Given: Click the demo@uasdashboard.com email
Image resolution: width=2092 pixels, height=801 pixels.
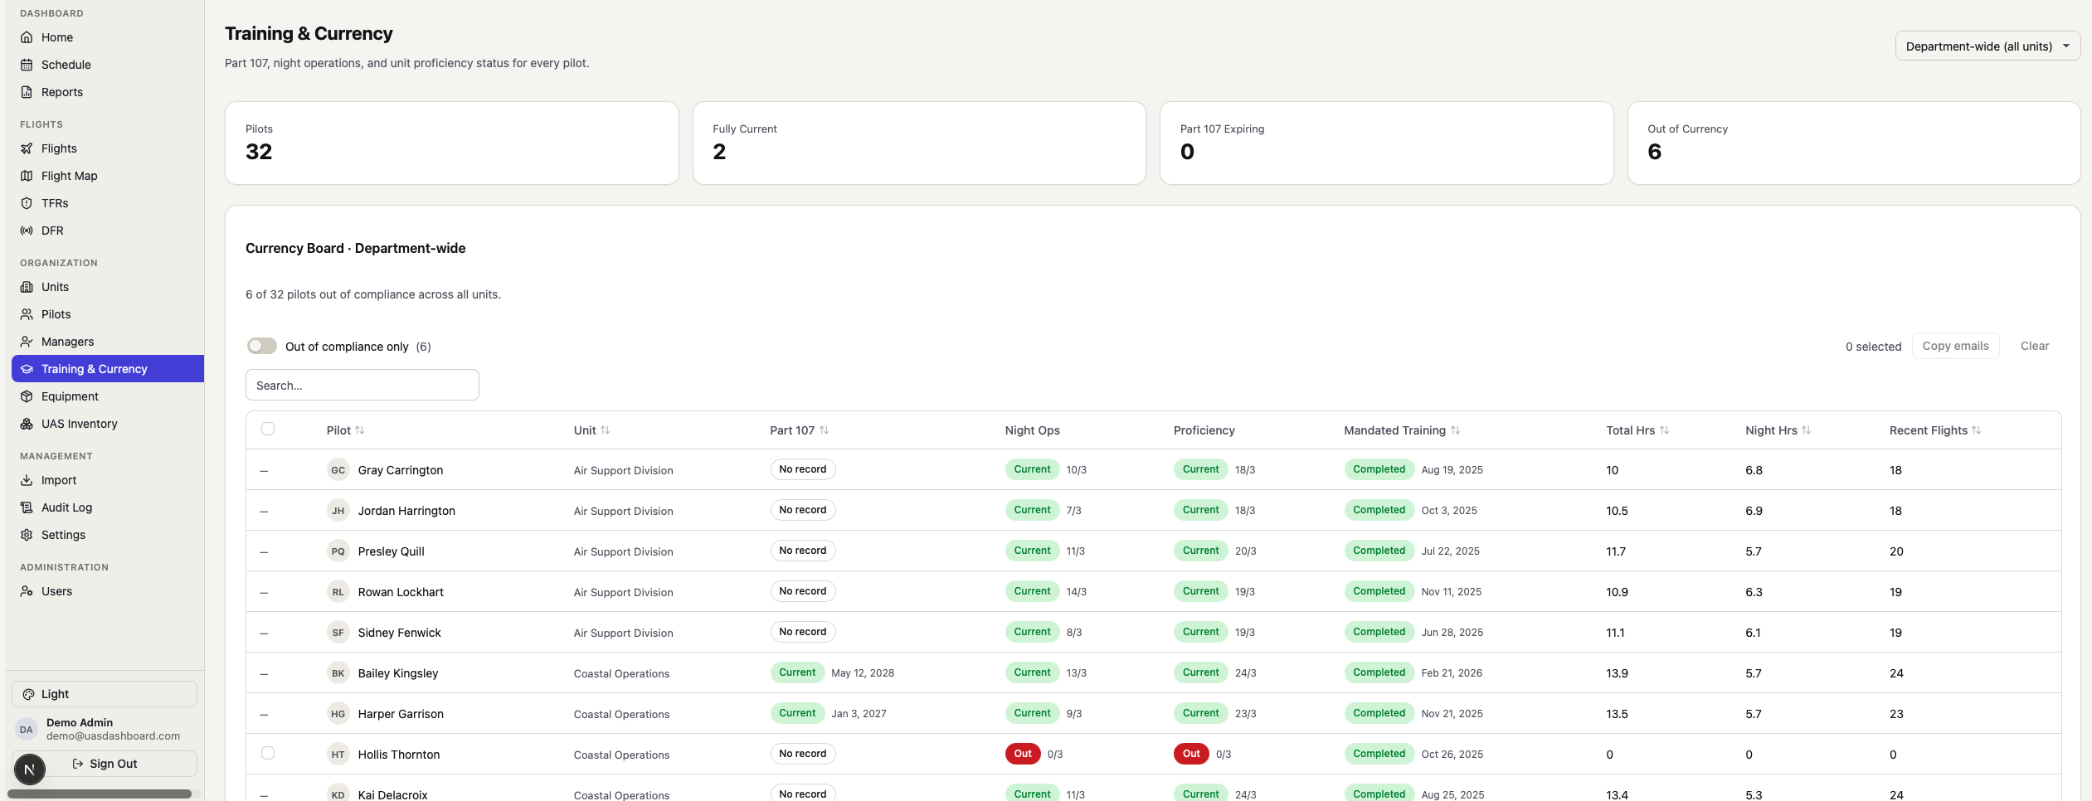Looking at the screenshot, I should (113, 735).
